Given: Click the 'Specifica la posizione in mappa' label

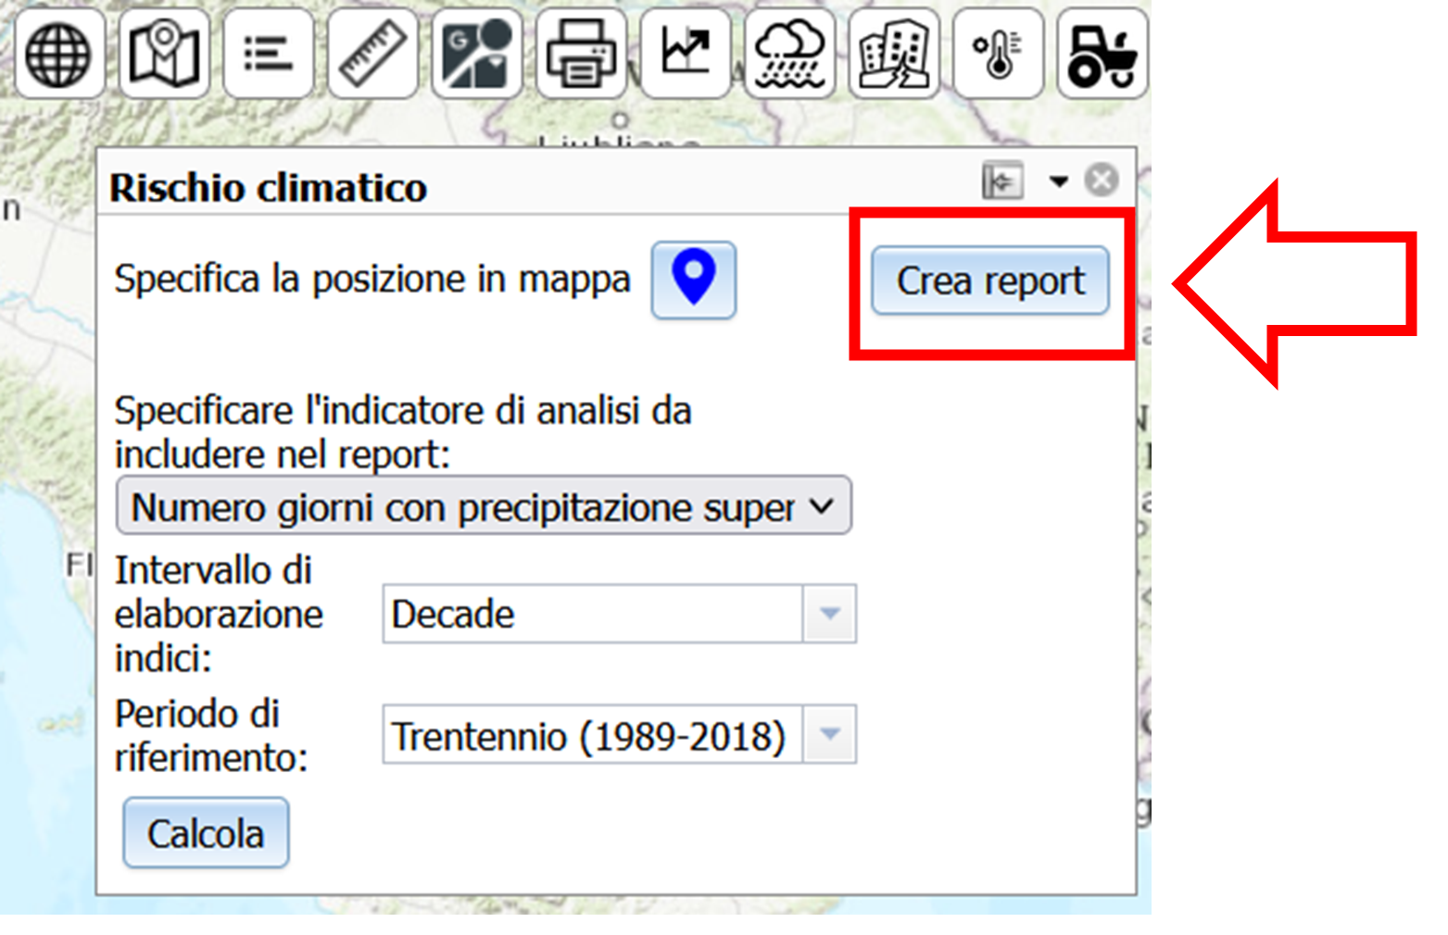Looking at the screenshot, I should coord(372,279).
